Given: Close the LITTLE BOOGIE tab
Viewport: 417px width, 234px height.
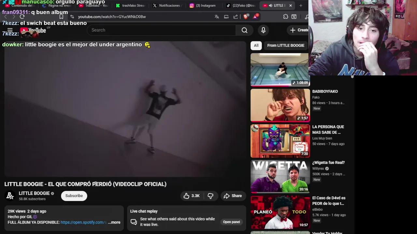Looking at the screenshot, I should coord(290,6).
